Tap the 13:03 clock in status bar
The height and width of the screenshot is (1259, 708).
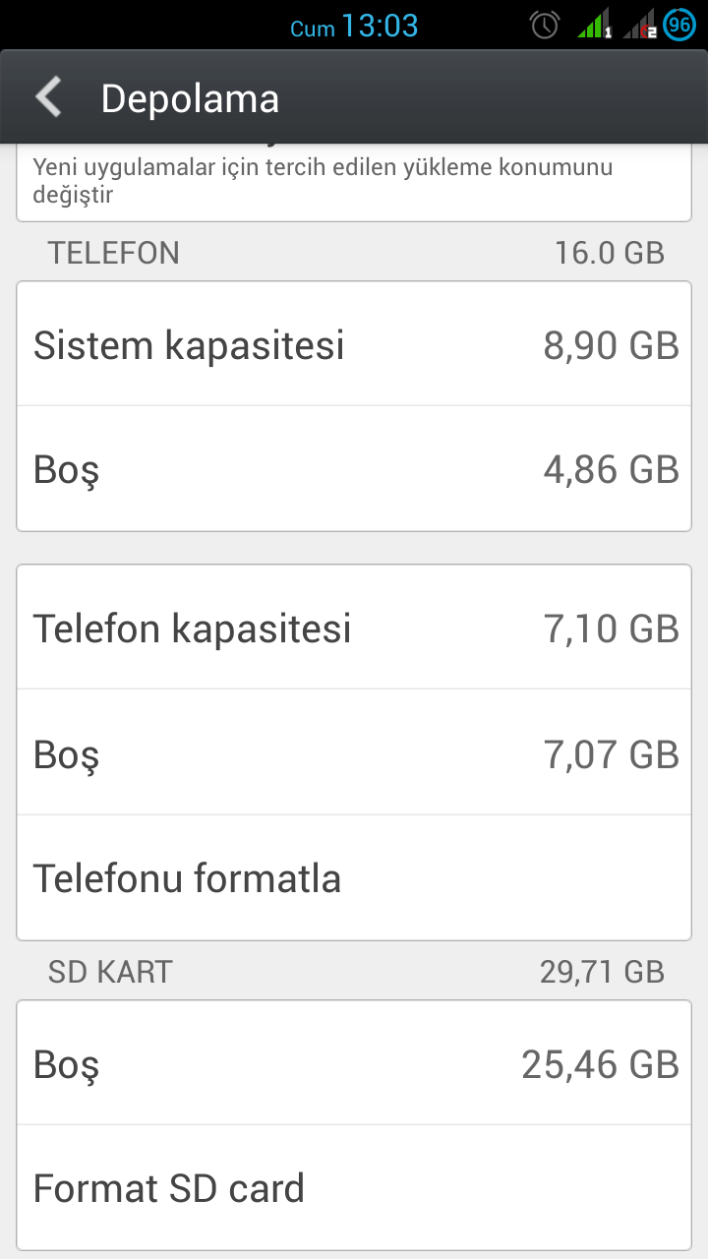click(x=380, y=26)
